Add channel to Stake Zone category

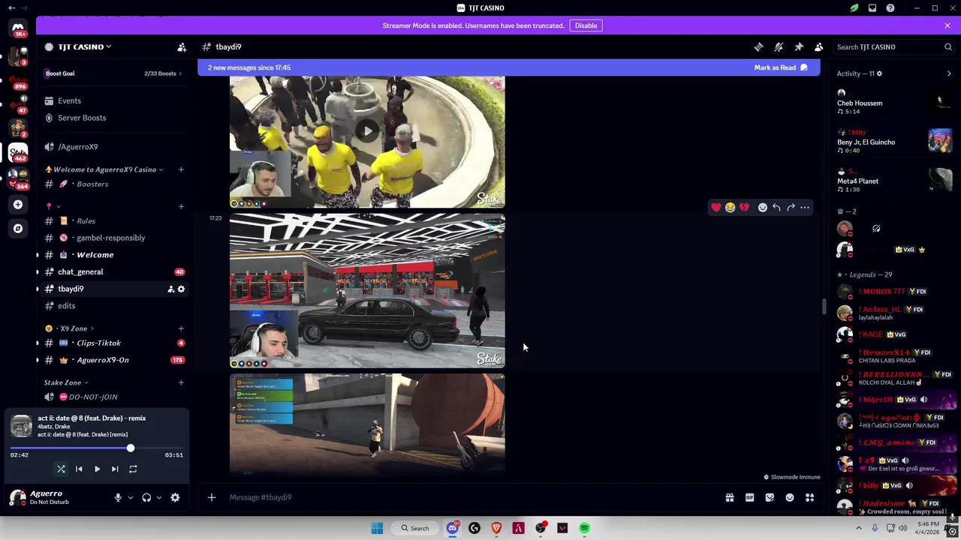181,382
